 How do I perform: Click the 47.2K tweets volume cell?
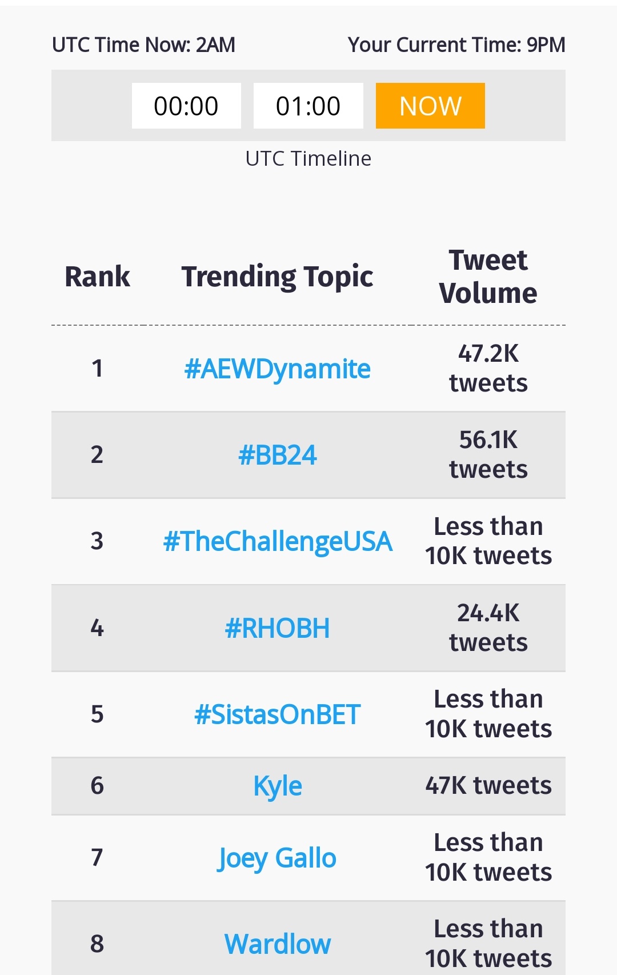point(488,369)
